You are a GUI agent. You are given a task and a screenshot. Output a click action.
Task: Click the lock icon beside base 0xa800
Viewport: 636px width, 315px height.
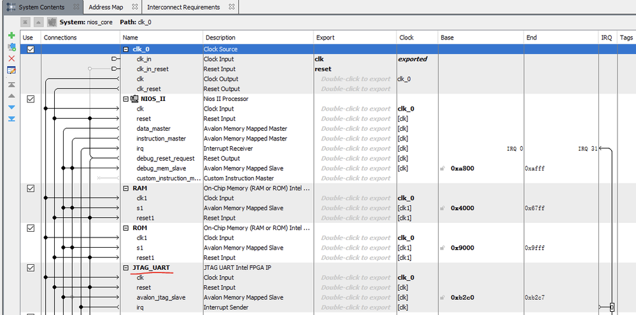[x=442, y=168]
